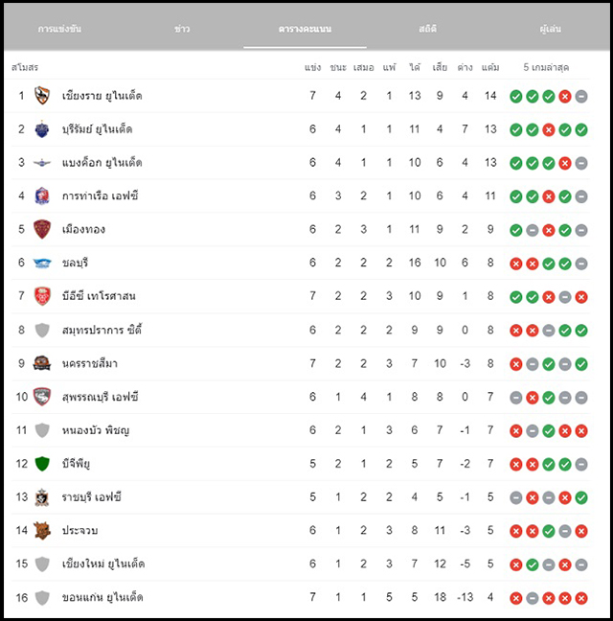Switch to the ข่าว tab
The height and width of the screenshot is (621, 613).
182,29
